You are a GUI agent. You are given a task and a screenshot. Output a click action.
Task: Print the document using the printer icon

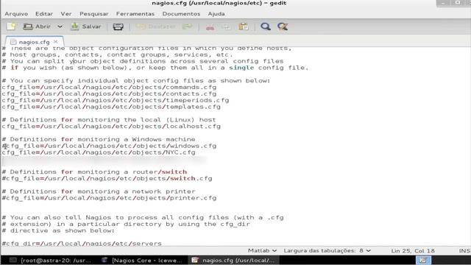[x=118, y=26]
